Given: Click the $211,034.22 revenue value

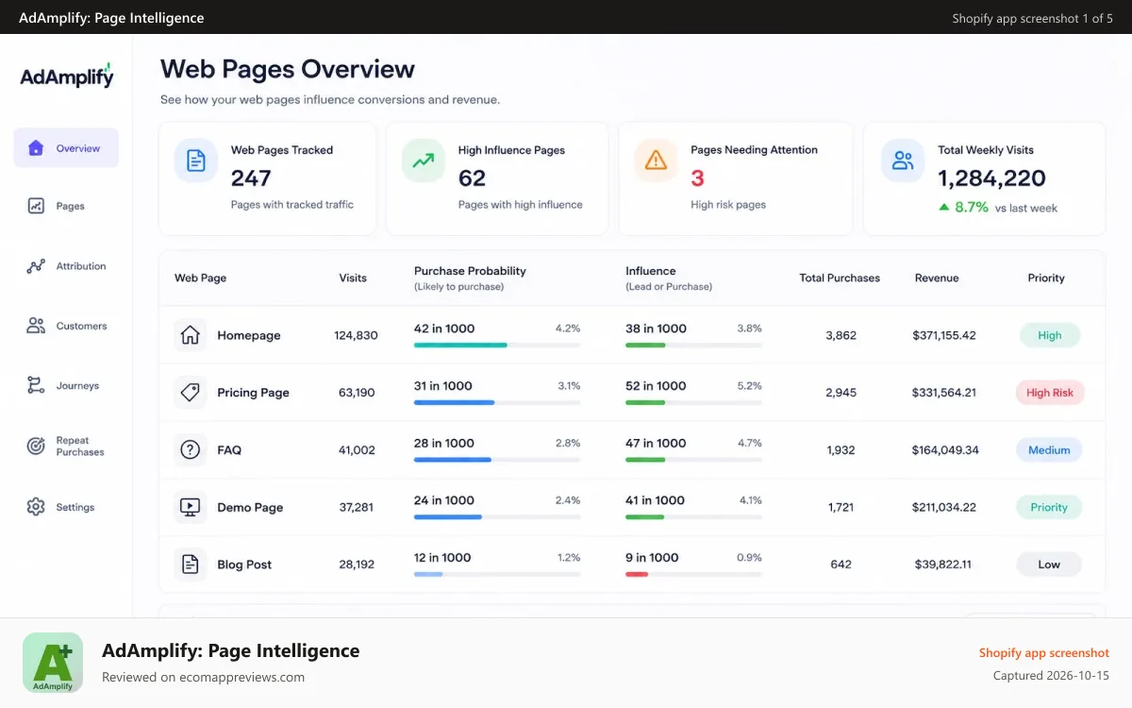Looking at the screenshot, I should [x=943, y=507].
